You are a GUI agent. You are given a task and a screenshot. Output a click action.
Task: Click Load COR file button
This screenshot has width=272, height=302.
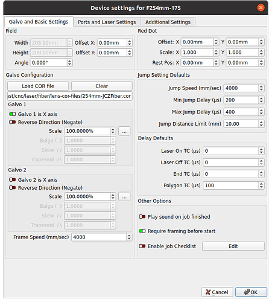pos(38,86)
